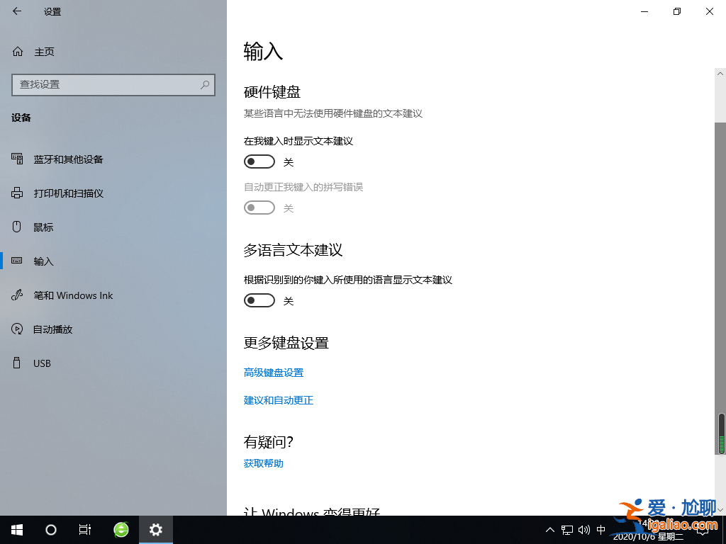Open 蓝牙和其他设备 settings page
This screenshot has width=726, height=544.
click(67, 159)
